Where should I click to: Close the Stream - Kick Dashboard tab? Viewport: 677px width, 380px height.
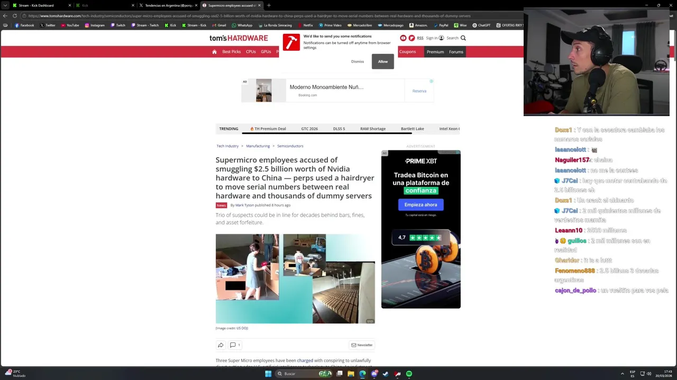click(69, 5)
